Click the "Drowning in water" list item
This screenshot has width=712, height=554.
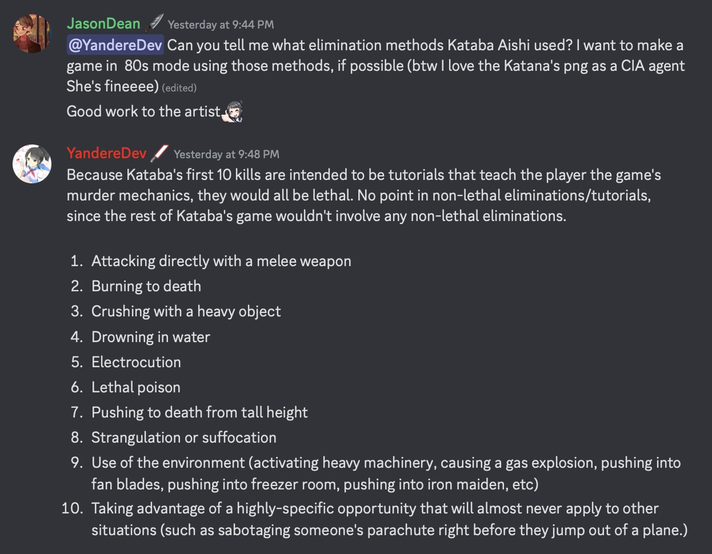coord(151,337)
